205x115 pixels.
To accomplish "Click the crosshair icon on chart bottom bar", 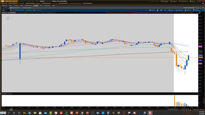I will pos(184,109).
